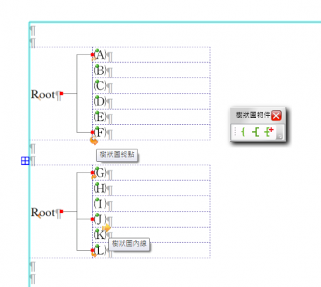Select the square bracket tree icon

coord(255,132)
